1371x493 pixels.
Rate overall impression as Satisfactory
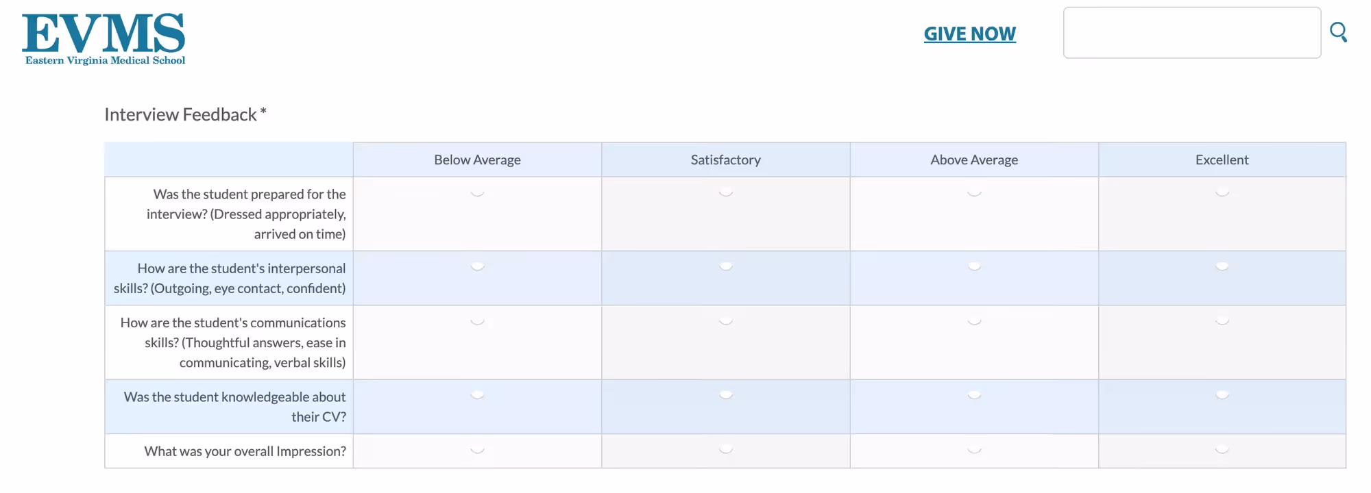click(x=725, y=451)
